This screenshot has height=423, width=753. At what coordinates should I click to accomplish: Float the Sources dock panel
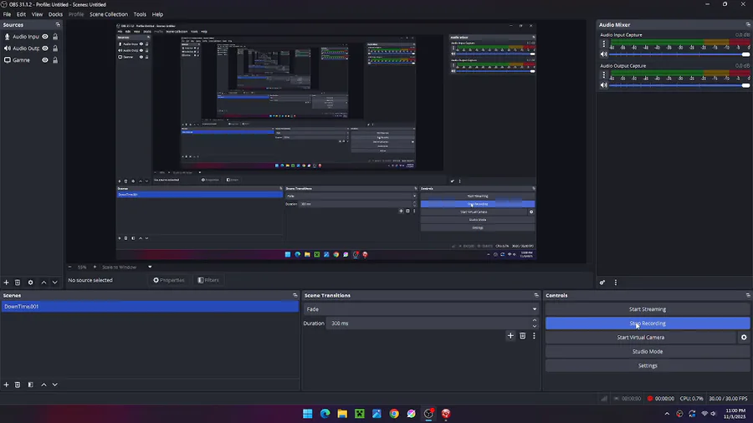click(x=58, y=24)
